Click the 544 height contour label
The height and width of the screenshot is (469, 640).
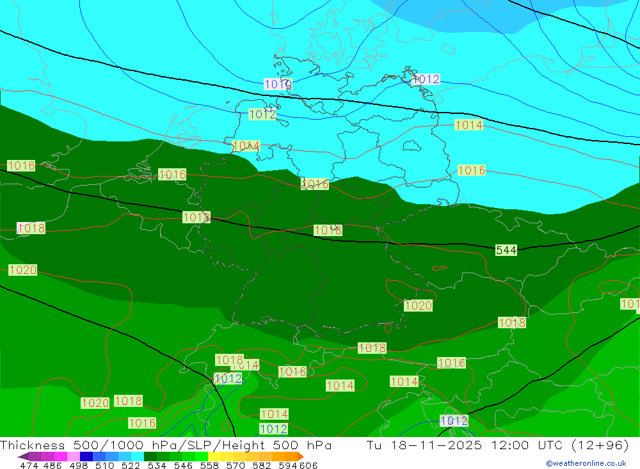[x=506, y=250]
